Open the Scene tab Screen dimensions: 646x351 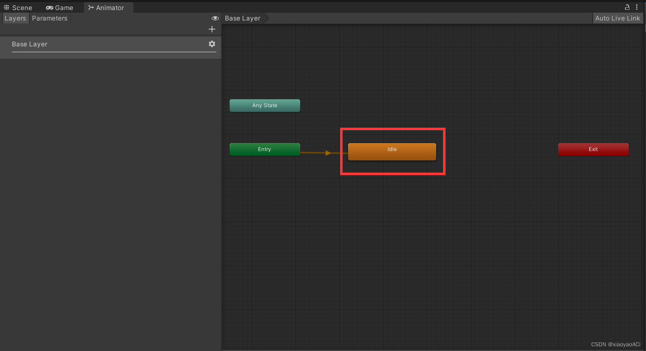pos(18,8)
